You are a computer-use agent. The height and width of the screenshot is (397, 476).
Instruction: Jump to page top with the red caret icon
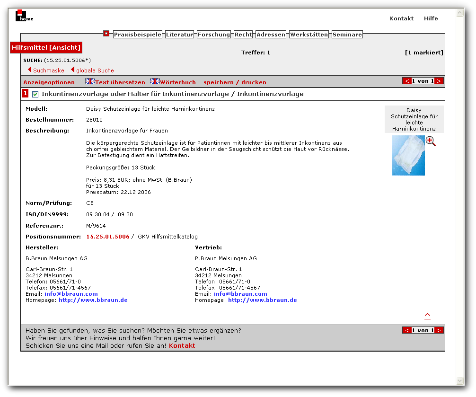point(427,315)
